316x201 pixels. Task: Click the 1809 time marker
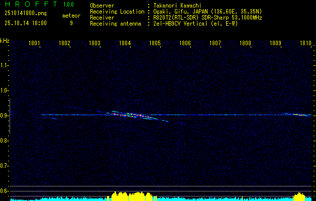coord(275,43)
